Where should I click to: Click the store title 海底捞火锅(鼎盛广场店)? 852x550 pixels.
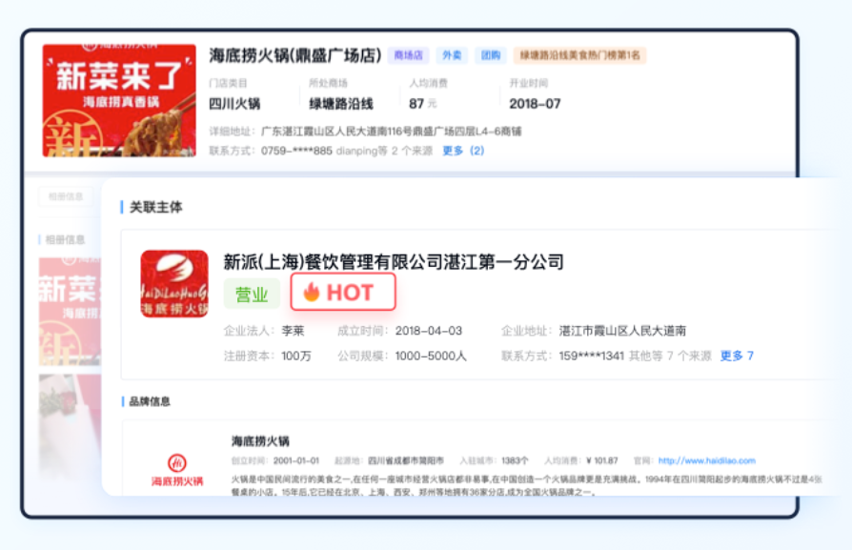click(x=295, y=55)
